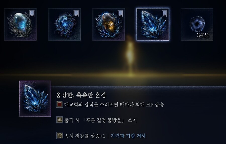The width and height of the screenshot is (226, 144).
Task: Click the armor icon beside 속성 경감률 상승
Action: (x=60, y=135)
